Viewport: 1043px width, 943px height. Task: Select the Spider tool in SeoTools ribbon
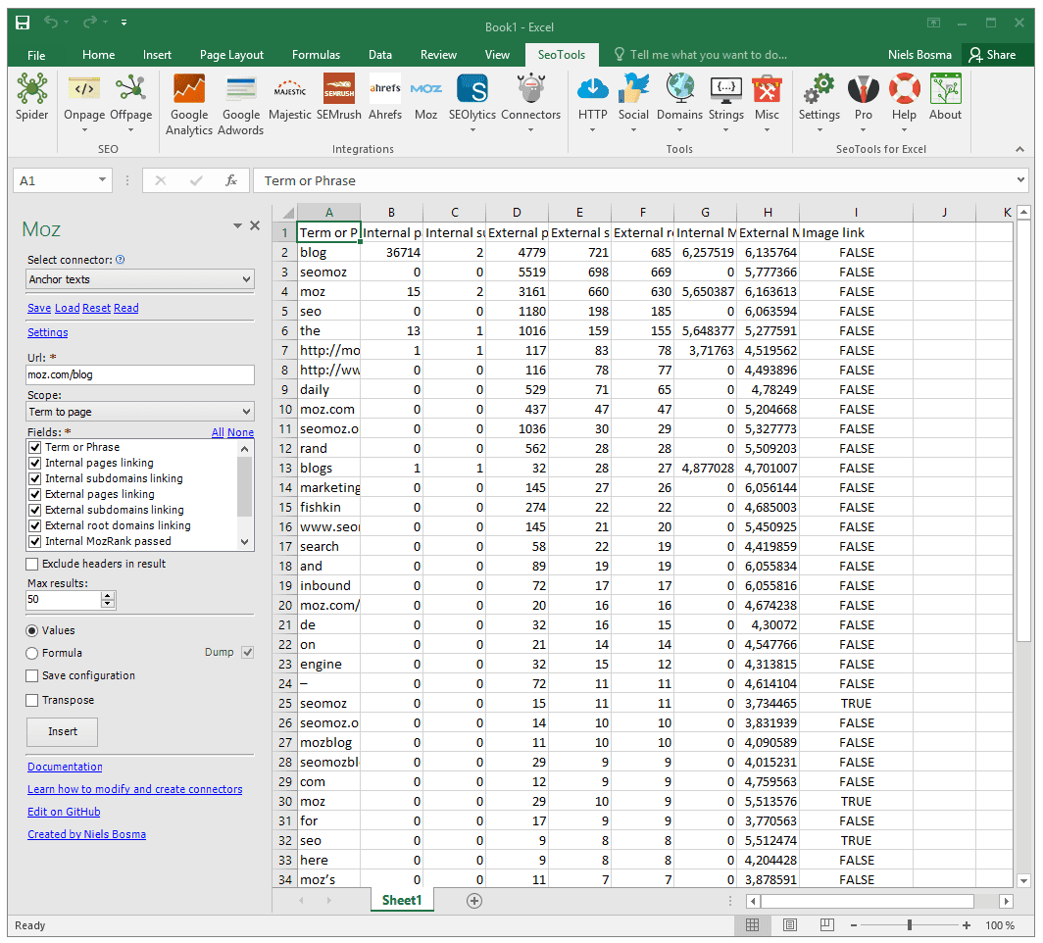point(30,98)
